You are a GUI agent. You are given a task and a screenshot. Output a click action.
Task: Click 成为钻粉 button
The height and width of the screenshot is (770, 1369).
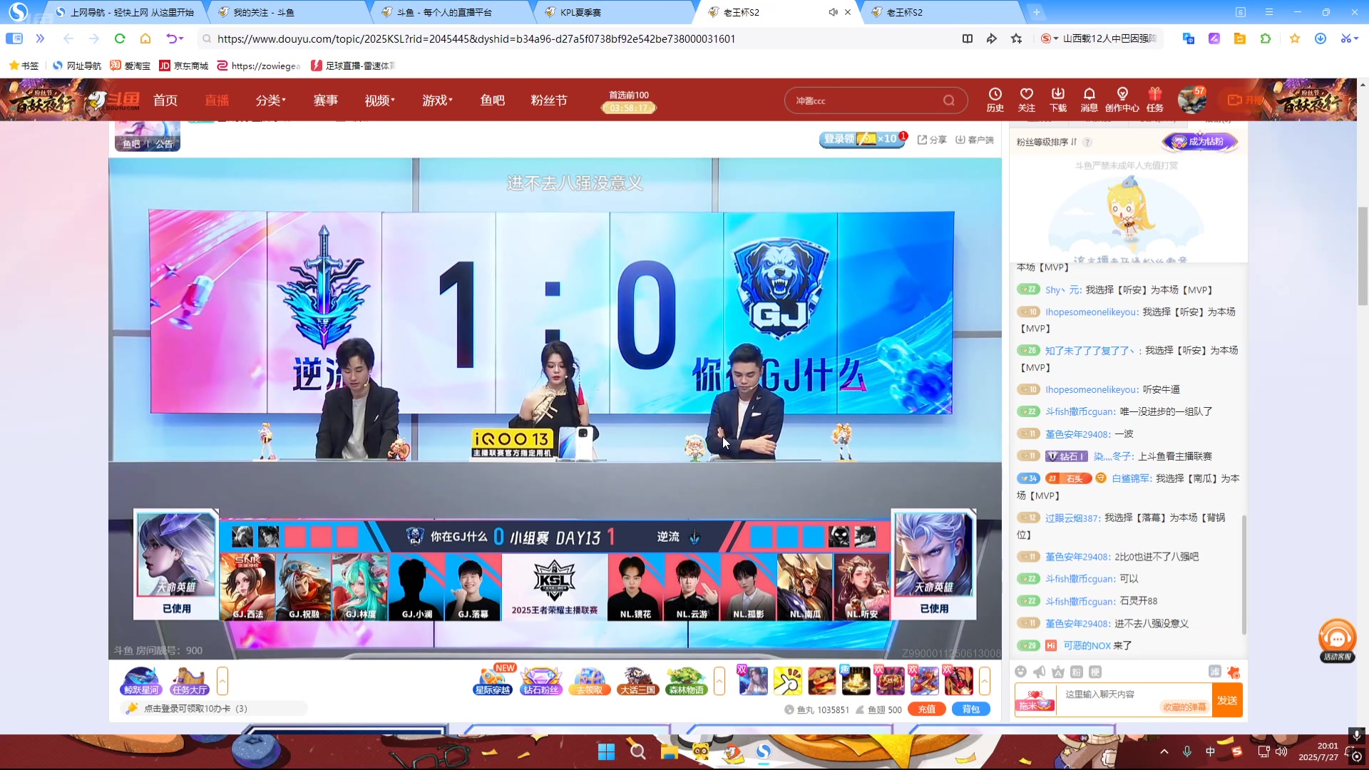[1201, 142]
